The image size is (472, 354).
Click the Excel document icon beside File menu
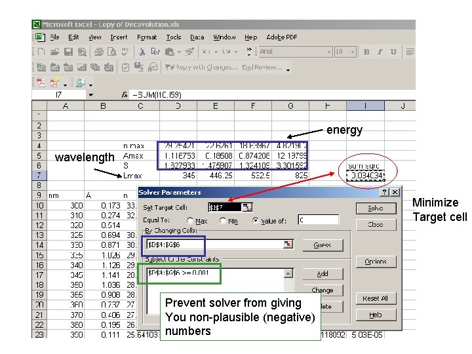point(40,37)
